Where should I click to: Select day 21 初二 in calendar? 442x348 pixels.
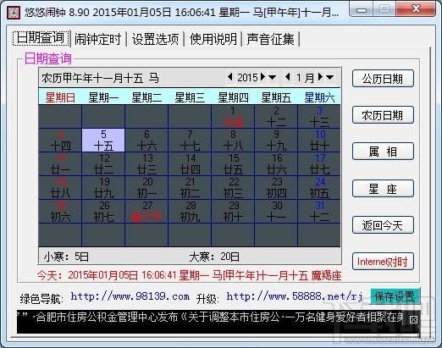pos(190,187)
